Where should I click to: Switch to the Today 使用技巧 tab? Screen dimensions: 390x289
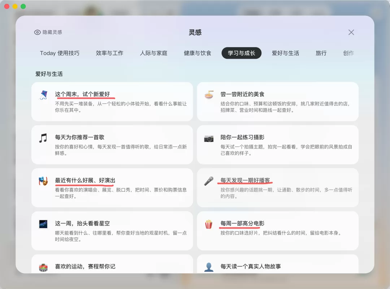tap(60, 53)
